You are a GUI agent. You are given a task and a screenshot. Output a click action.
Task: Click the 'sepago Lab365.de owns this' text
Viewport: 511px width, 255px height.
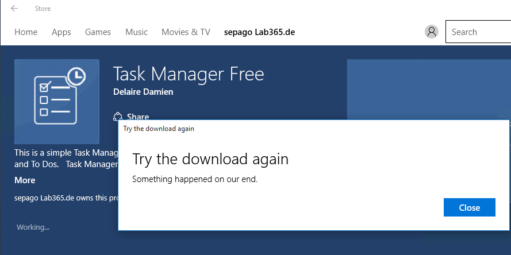[66, 198]
